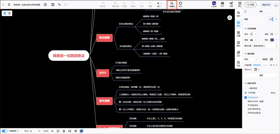Screen dimensions: 280x134
Task: Click the branch line purple color swatch
Action: coord(272,40)
